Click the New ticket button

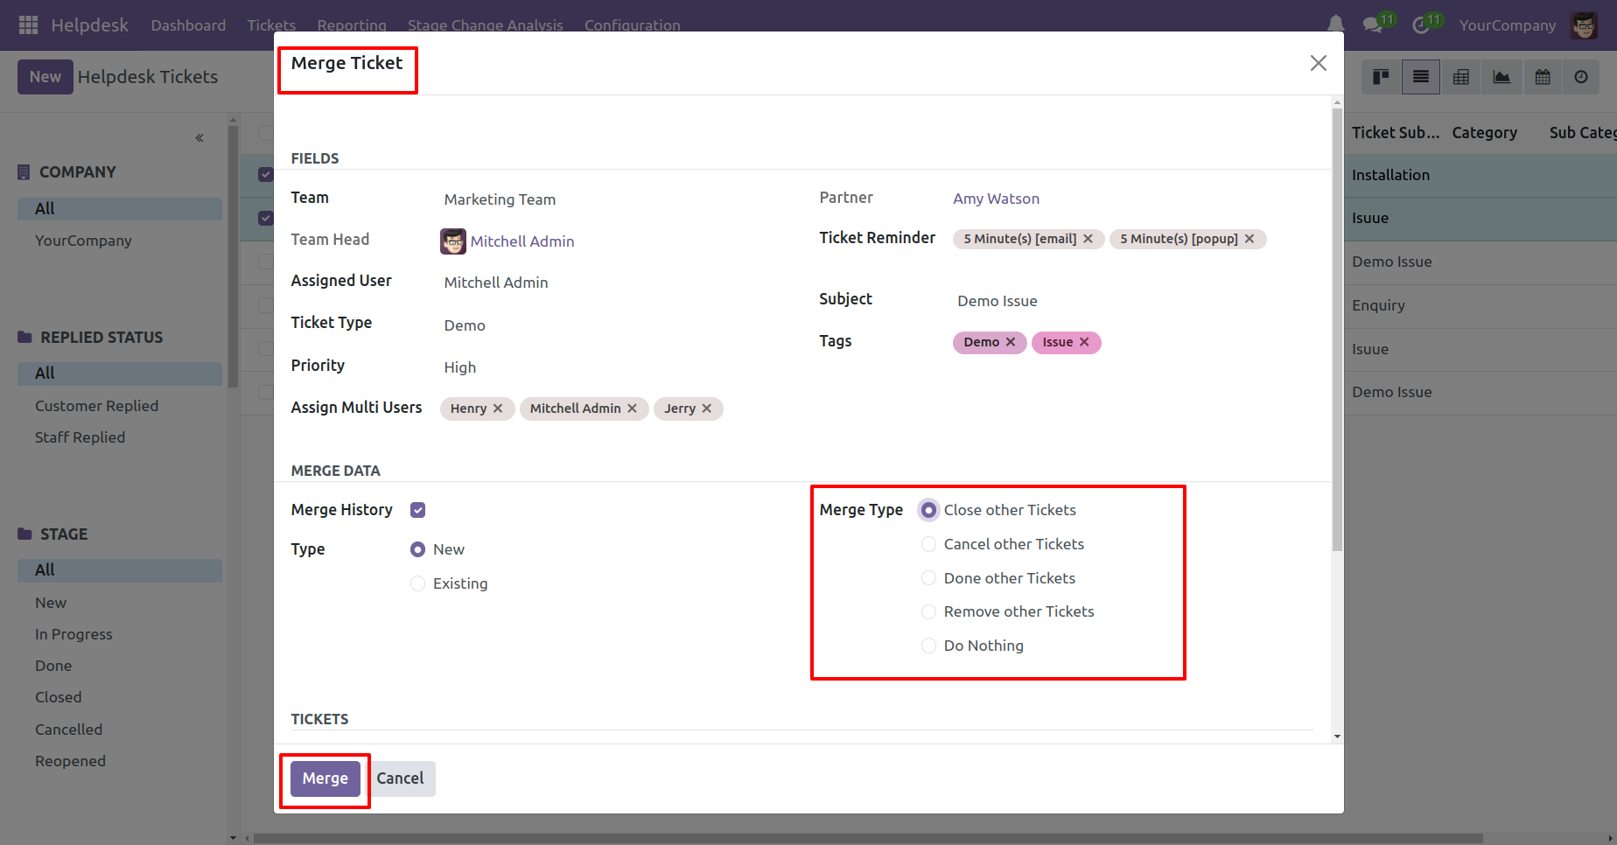click(x=45, y=77)
